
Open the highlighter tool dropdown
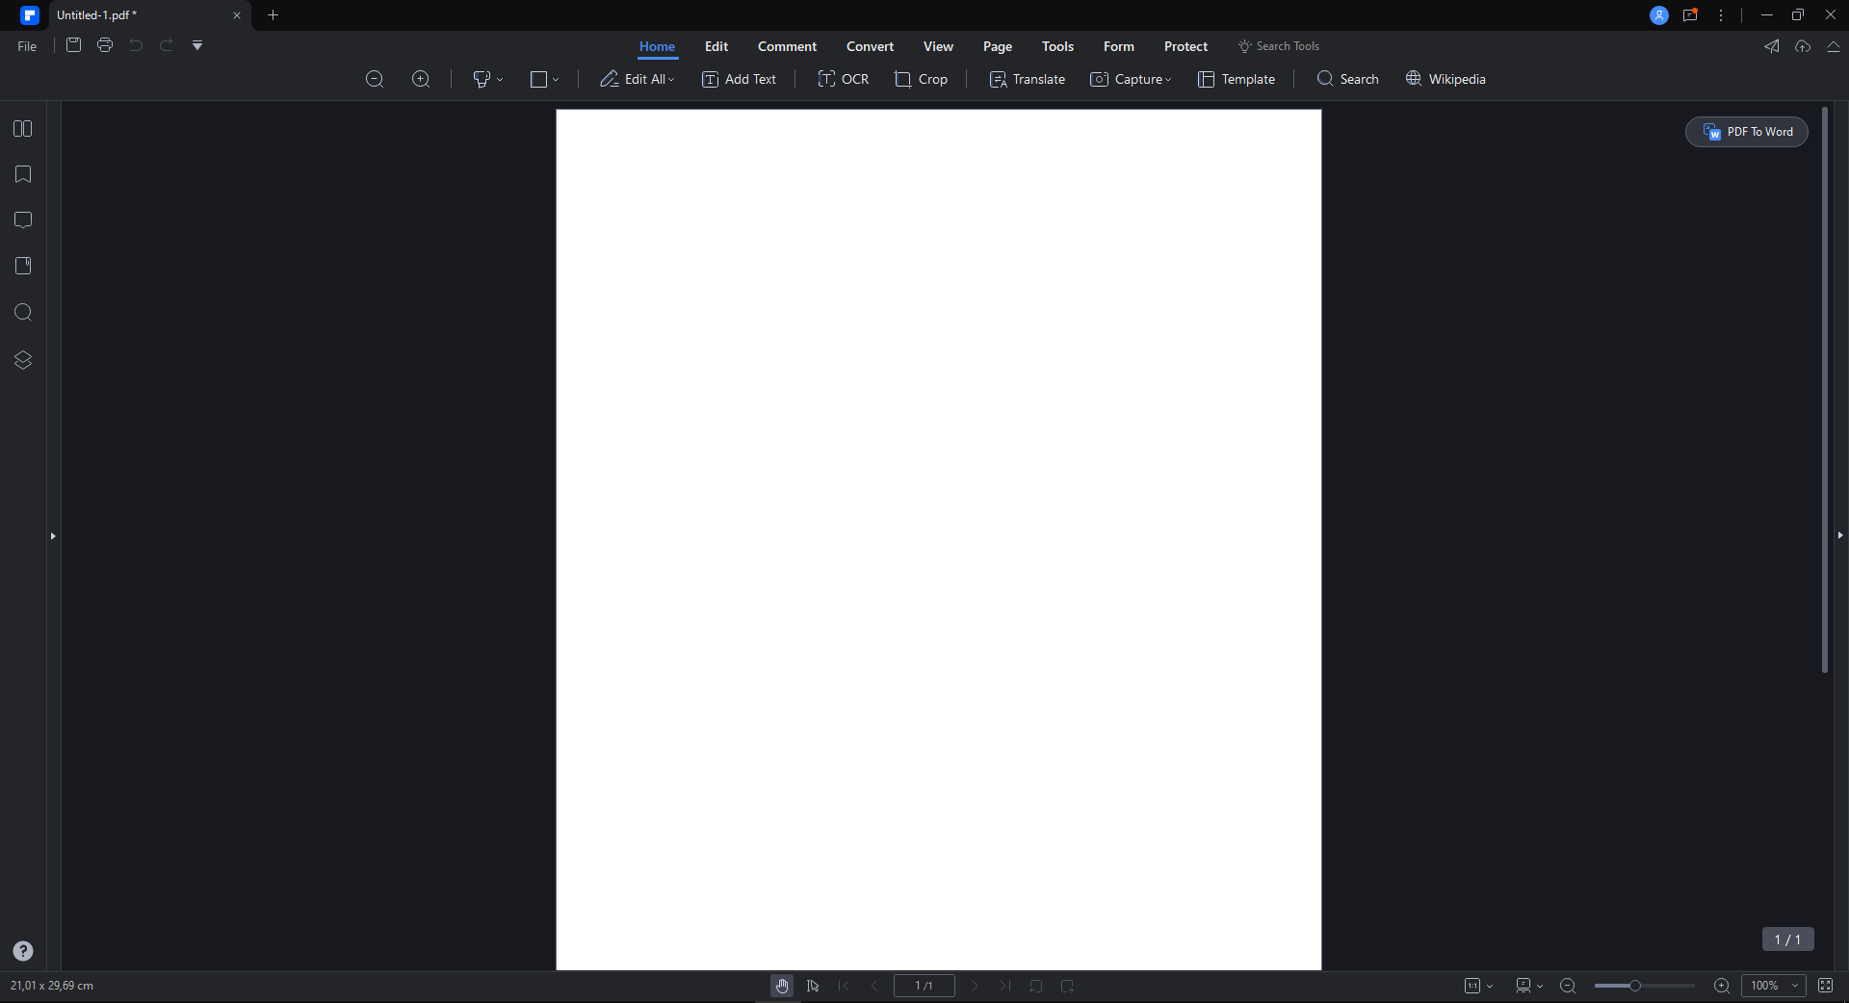[x=488, y=79]
